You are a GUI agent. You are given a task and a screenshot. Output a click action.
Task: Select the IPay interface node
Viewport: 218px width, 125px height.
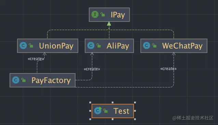pos(109,15)
